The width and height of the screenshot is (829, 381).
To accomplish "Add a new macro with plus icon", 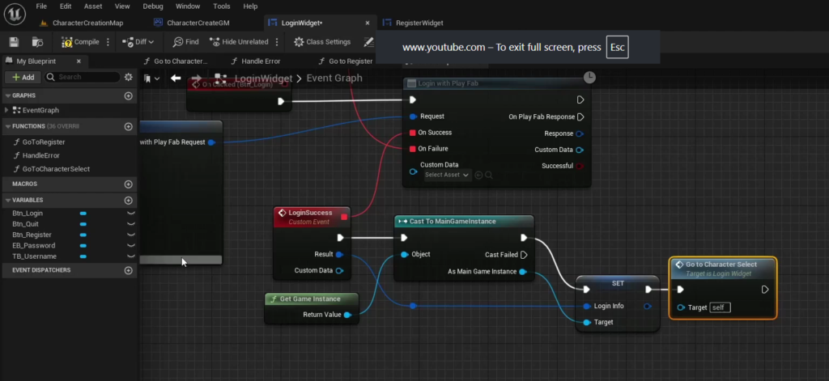I will 128,184.
